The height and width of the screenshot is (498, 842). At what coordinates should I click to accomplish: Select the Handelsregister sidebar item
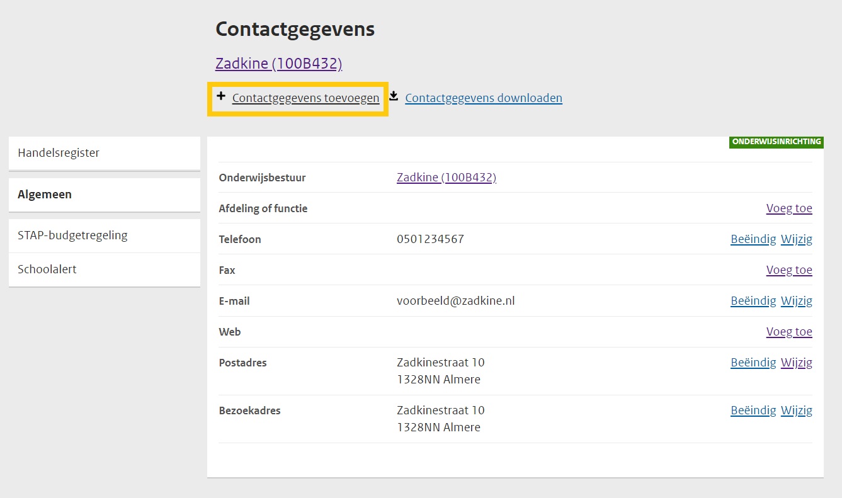(105, 153)
